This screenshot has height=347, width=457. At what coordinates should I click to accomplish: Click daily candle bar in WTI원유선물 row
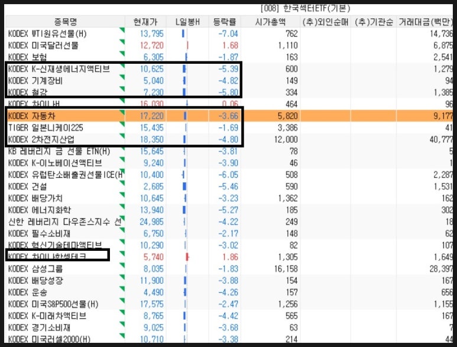(x=183, y=34)
